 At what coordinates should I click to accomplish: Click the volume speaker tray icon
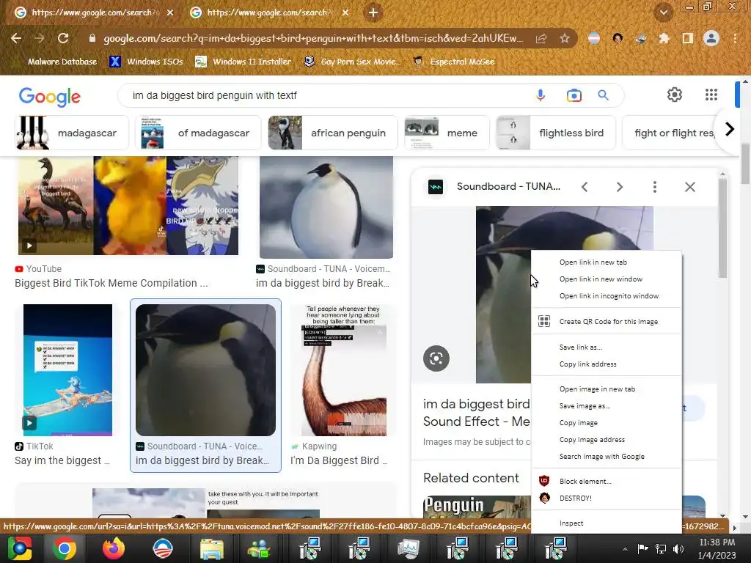click(x=678, y=548)
